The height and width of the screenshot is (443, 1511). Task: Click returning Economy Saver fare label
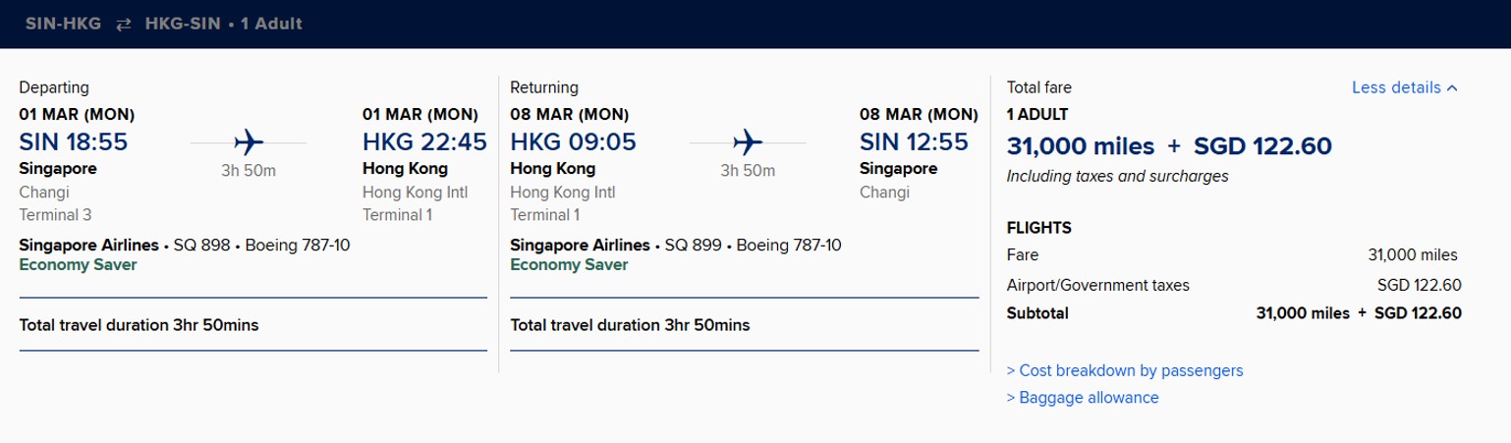click(569, 264)
